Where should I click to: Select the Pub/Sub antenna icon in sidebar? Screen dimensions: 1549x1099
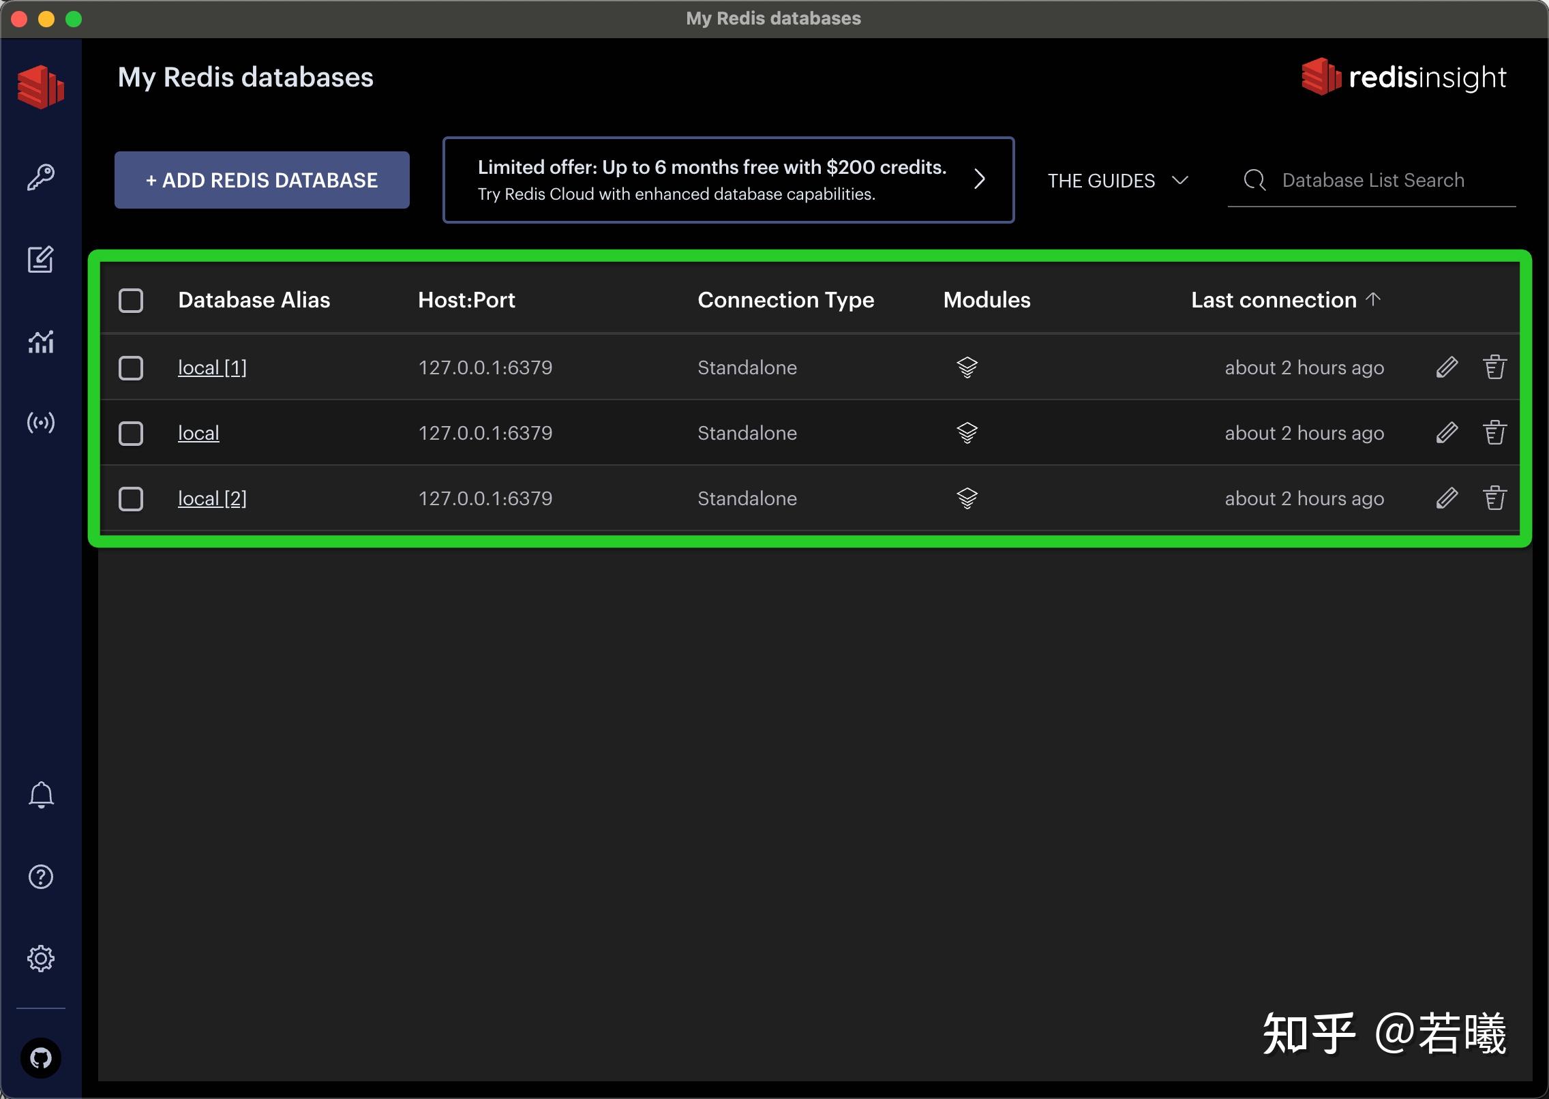click(41, 423)
